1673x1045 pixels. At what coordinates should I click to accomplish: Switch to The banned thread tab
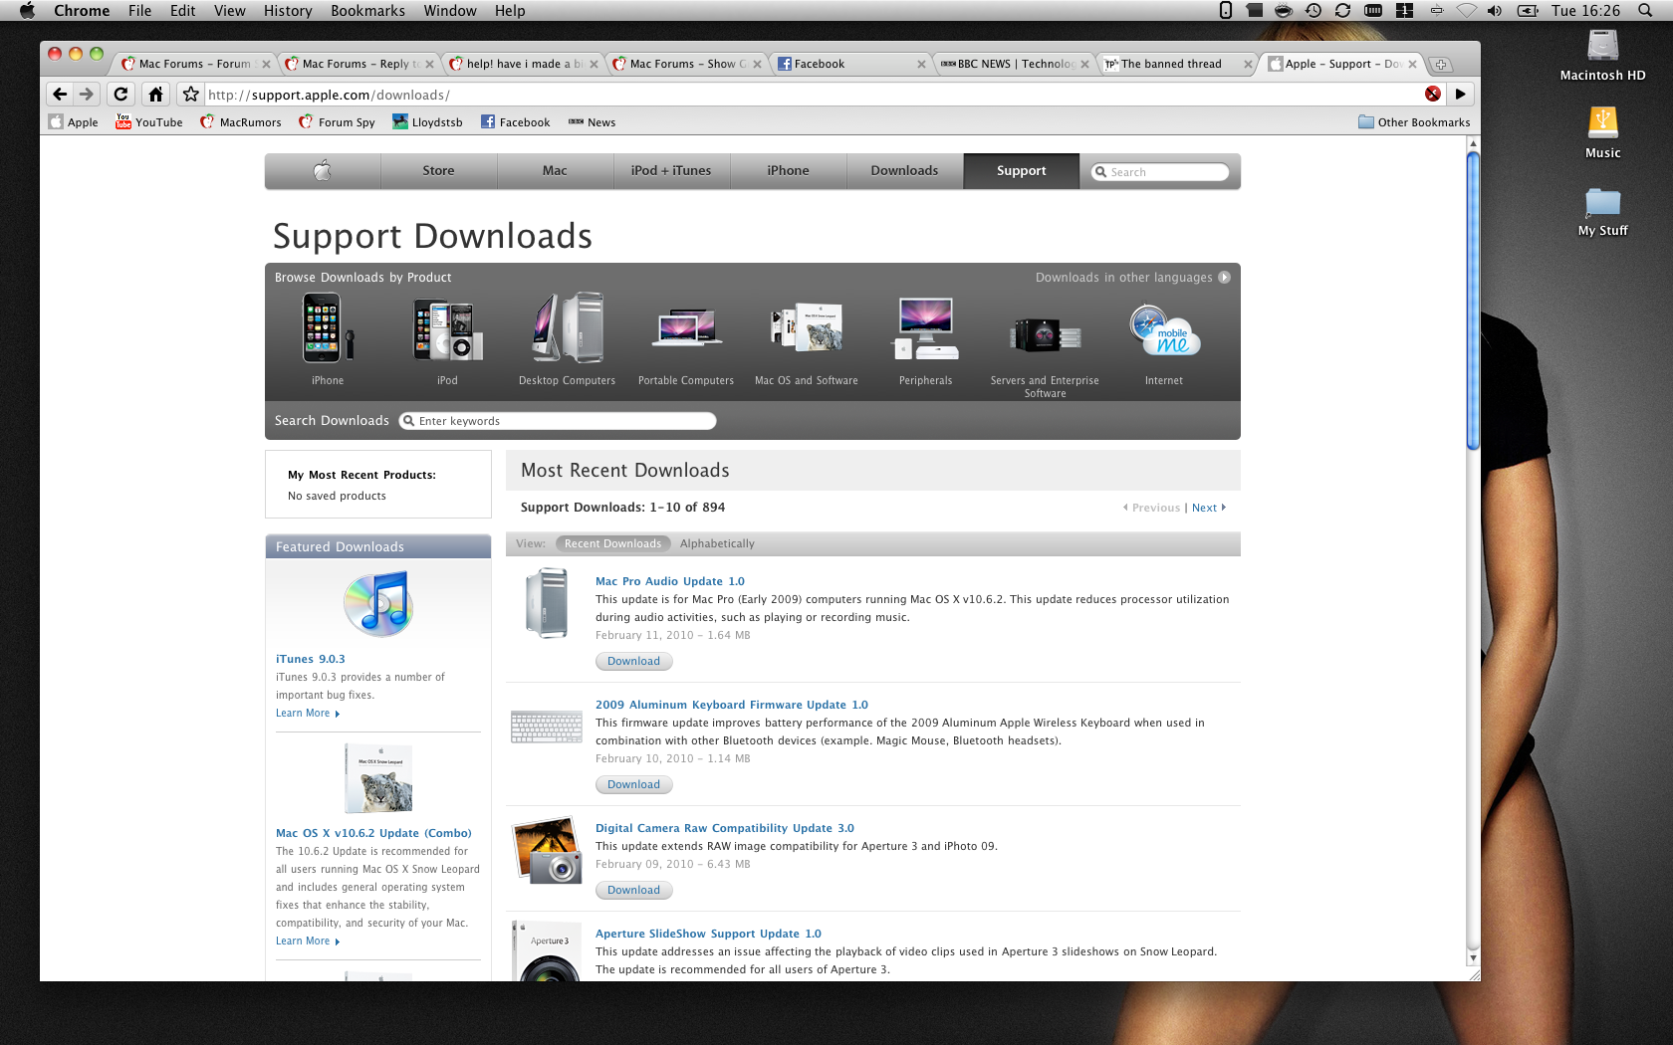(1177, 64)
